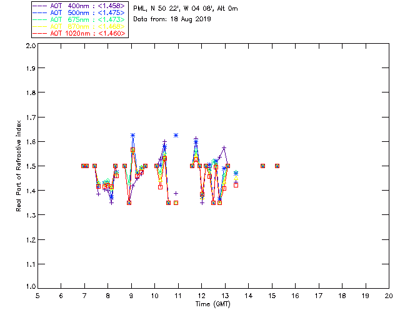Click x-axis tick label 10
This screenshot has height=320, width=400.
click(x=154, y=296)
